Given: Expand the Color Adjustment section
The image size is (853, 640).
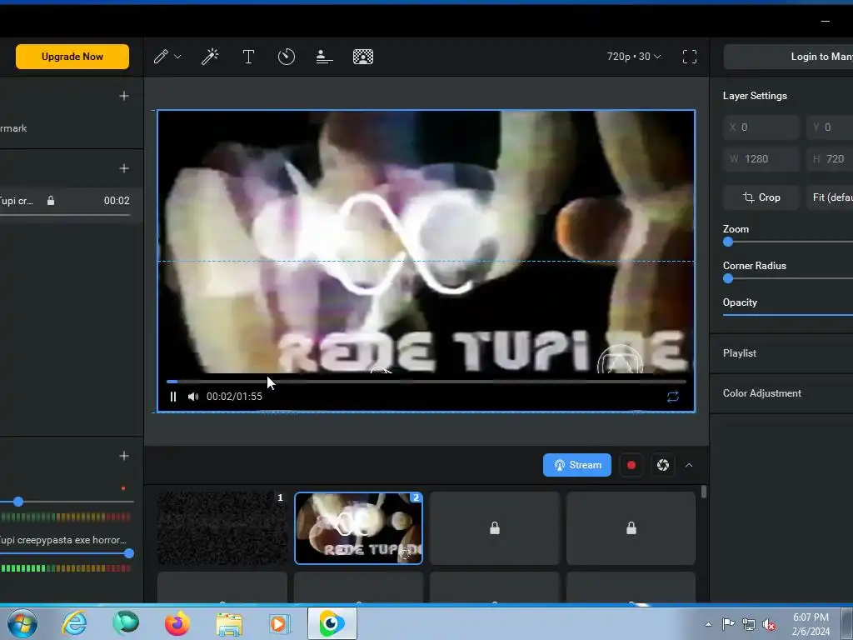Looking at the screenshot, I should click(781, 393).
